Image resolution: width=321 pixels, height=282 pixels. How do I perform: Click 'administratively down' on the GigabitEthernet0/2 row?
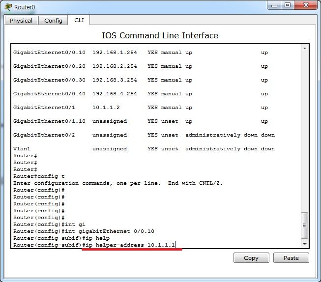coord(221,135)
